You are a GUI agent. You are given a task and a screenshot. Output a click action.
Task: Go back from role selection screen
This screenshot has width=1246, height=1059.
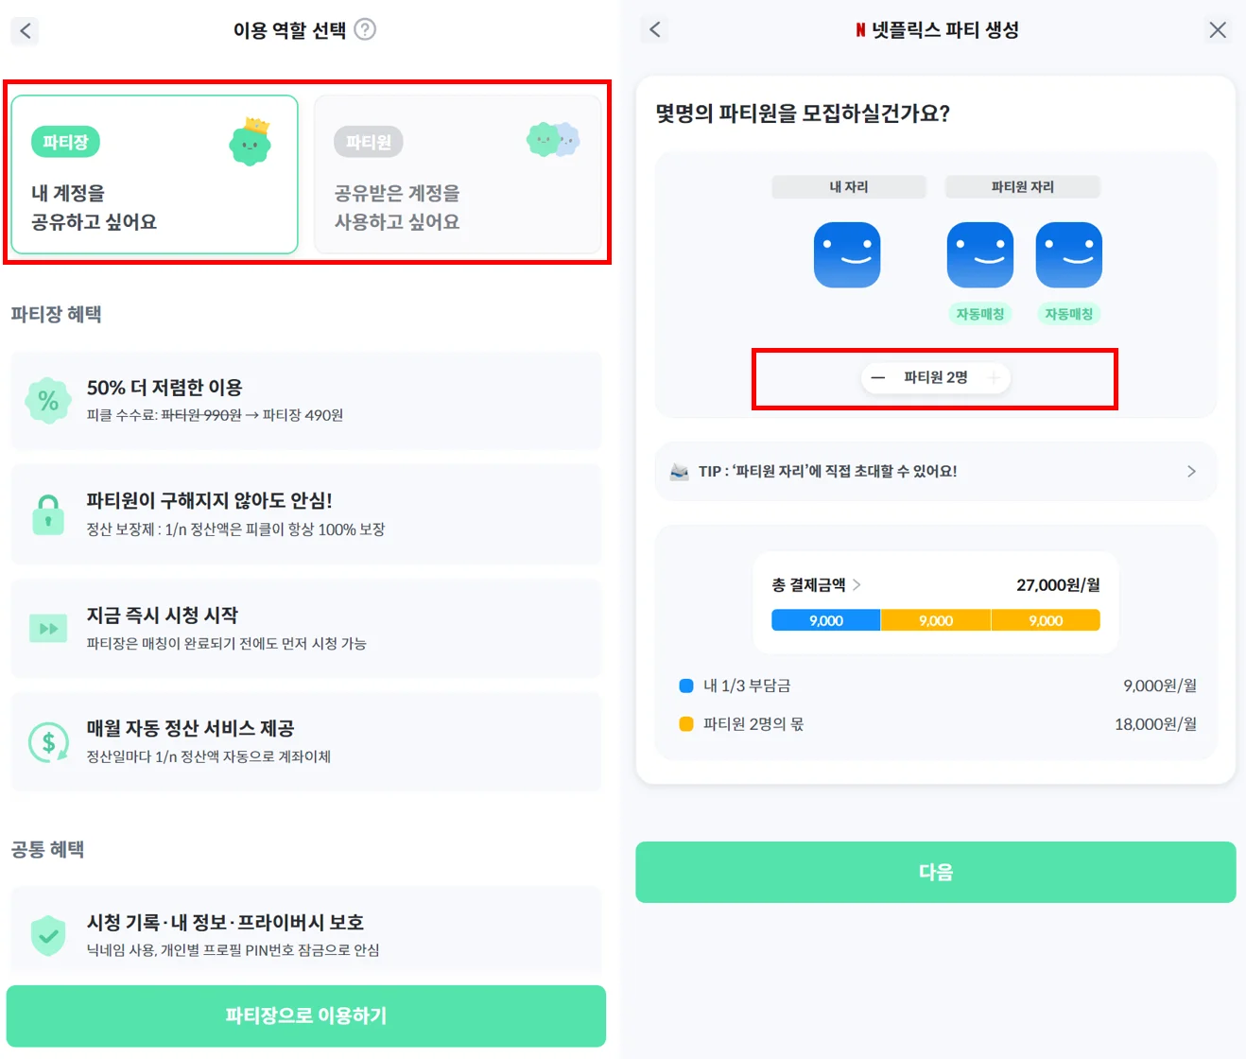26,30
